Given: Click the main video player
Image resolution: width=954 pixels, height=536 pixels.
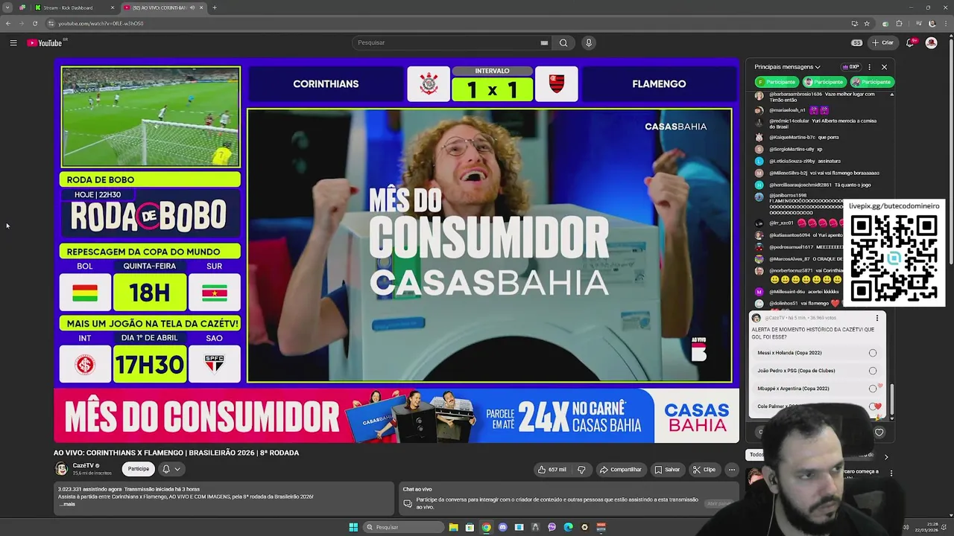Looking at the screenshot, I should [397, 251].
